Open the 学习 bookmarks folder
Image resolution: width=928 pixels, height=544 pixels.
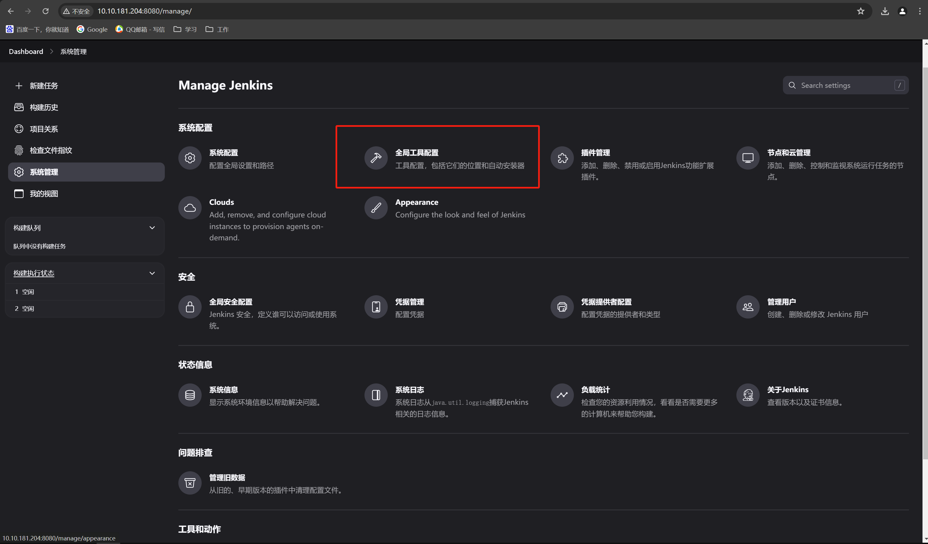pos(185,29)
